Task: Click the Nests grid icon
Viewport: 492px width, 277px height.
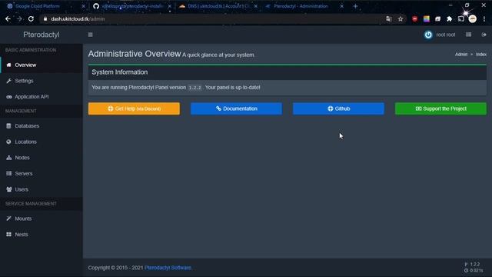Action: click(x=8, y=234)
